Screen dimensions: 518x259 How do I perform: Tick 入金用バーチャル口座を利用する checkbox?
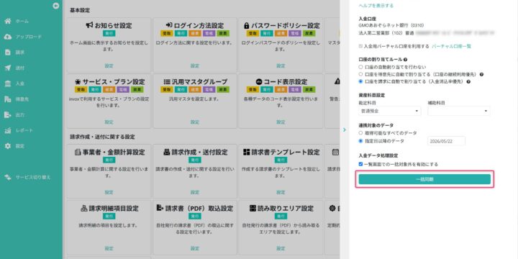[x=360, y=46]
